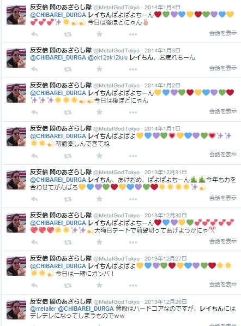Viewport: 241px width, 326px height.
Task: Open the 2014年1月3日 timestamp link
Action: pos(162,51)
